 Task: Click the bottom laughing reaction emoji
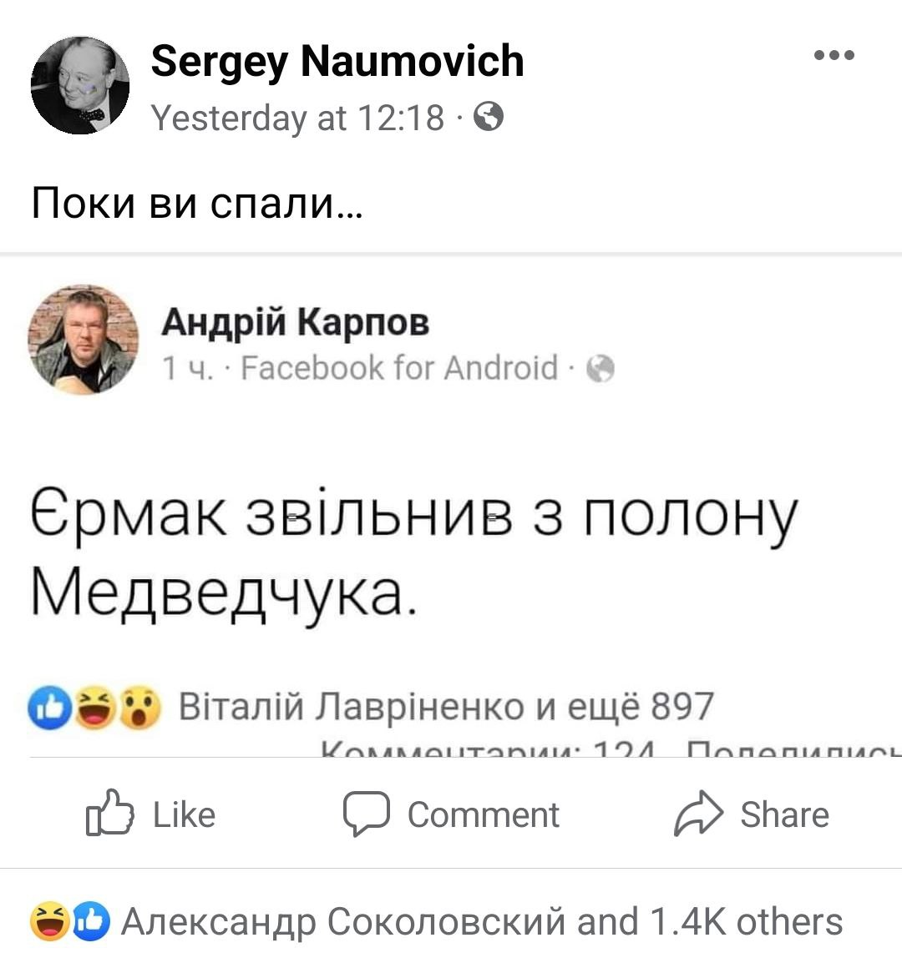coord(49,921)
